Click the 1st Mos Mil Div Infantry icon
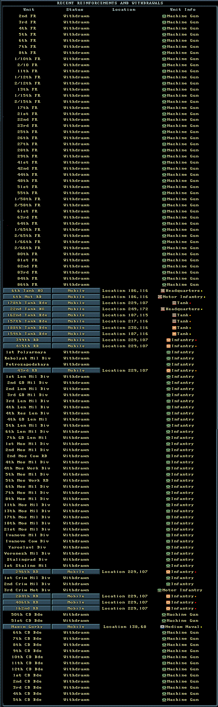 coord(168,444)
